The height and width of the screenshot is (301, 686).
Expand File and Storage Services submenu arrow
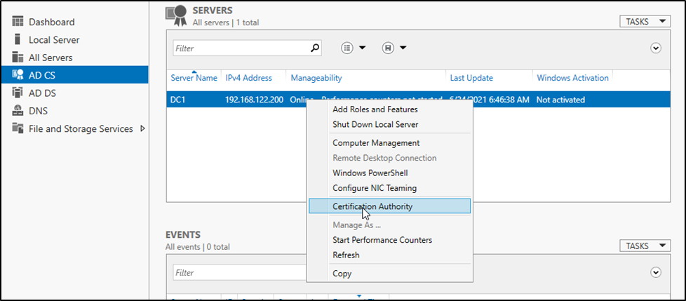(143, 128)
